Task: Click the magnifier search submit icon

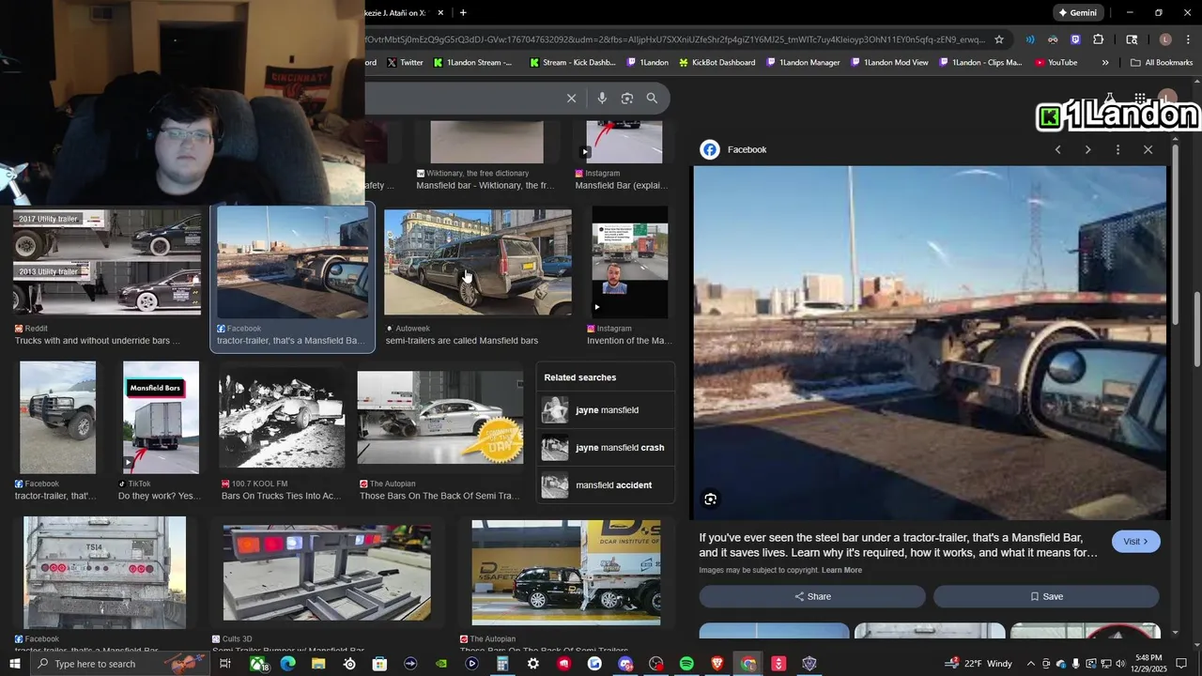Action: click(x=652, y=98)
